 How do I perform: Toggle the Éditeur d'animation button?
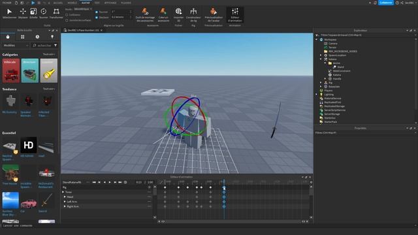pyautogui.click(x=235, y=14)
